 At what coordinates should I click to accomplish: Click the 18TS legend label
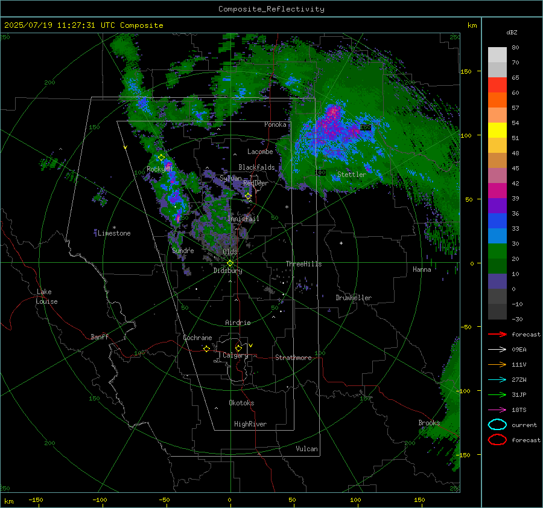(x=519, y=410)
